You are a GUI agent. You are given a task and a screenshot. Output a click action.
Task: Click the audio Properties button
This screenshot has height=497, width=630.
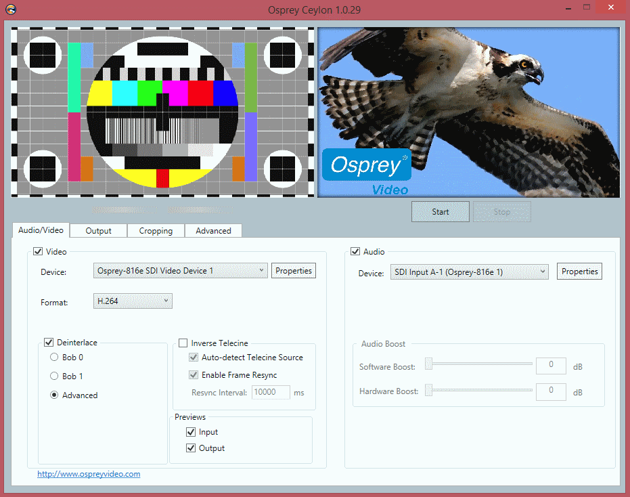tap(579, 272)
